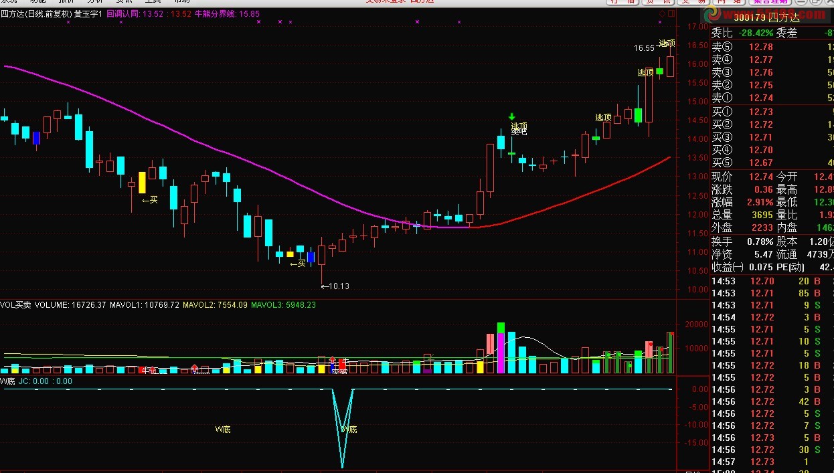Select the 卖⑤ 12.78 ask row
The image size is (834, 473).
[772, 47]
